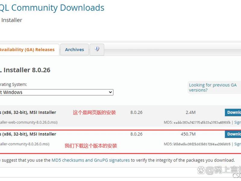Viewport: 241px width, 181px height.
Task: Click the installer-web-community-8.0.26.0.msi filename
Action: point(29,122)
